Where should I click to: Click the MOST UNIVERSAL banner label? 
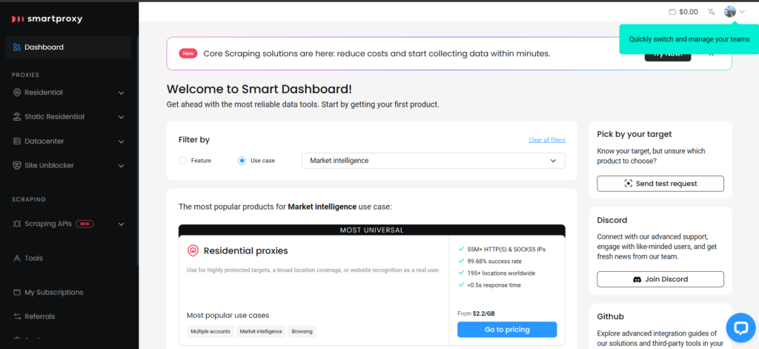click(x=372, y=230)
